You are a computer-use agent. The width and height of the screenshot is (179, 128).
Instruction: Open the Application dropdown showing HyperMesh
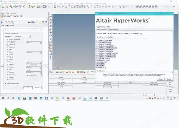tap(23, 36)
